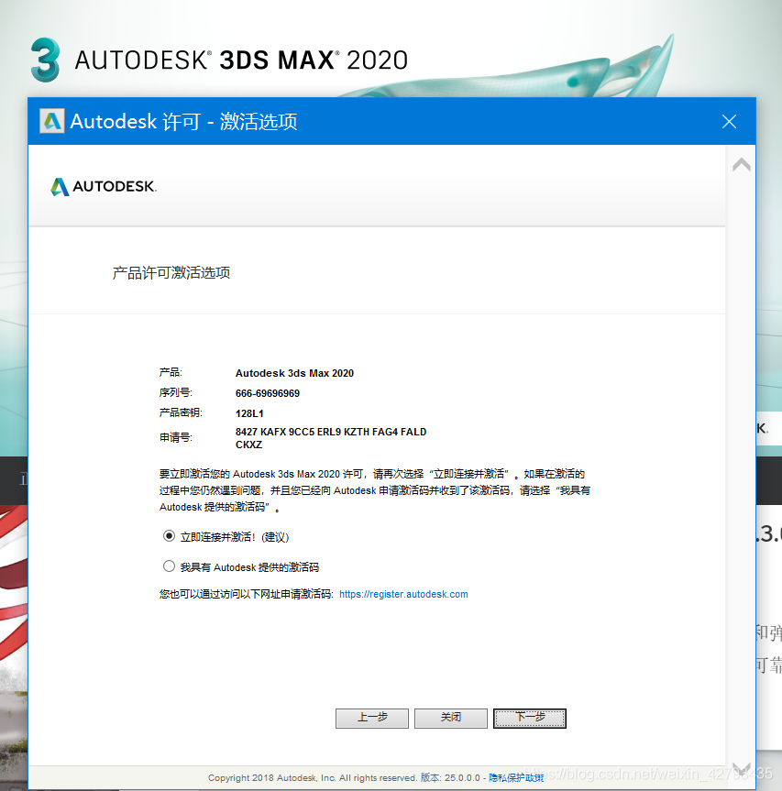Click the scrollbar up arrow icon

point(741,163)
